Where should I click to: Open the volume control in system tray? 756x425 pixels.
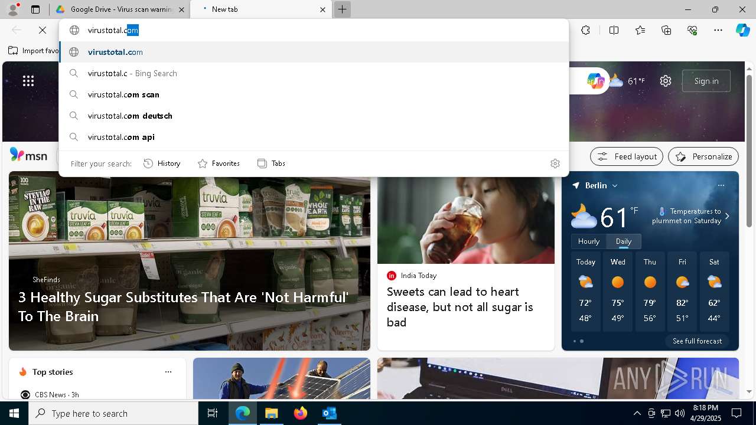tap(679, 413)
